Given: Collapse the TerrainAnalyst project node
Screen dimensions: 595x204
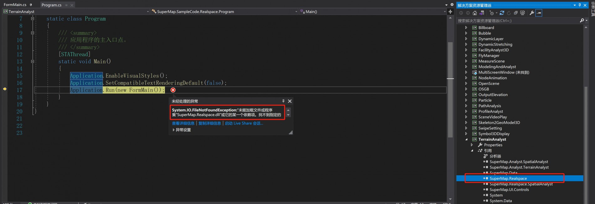Looking at the screenshot, I should point(466,139).
